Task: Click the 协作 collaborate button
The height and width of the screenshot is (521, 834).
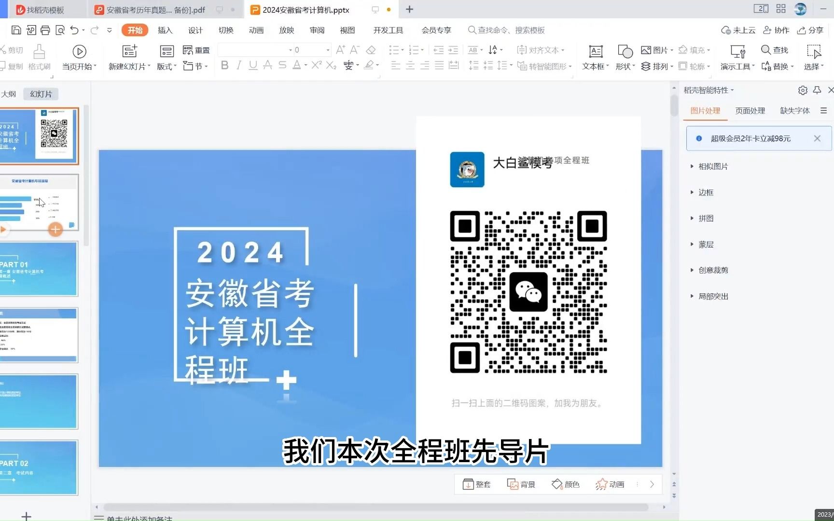Action: point(776,30)
